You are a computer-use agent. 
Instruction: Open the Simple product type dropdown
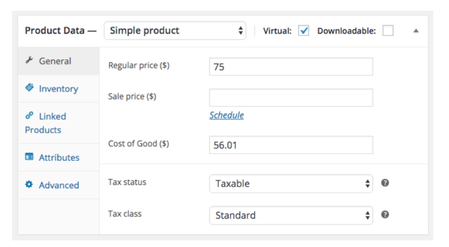point(175,31)
